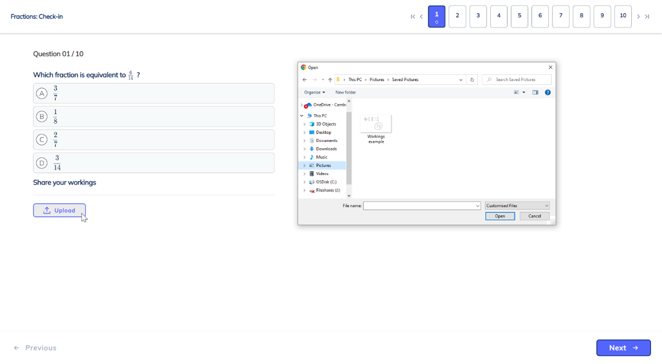Click the Cancel button in dialog
This screenshot has width=662, height=364.
click(x=534, y=216)
